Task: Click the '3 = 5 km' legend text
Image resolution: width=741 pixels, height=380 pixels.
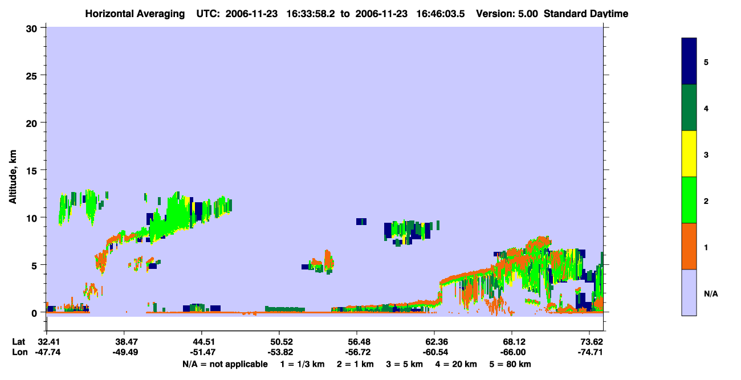Action: pyautogui.click(x=405, y=364)
